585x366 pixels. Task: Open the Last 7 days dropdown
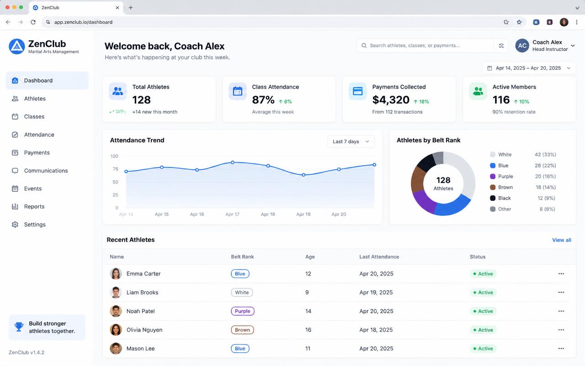351,141
